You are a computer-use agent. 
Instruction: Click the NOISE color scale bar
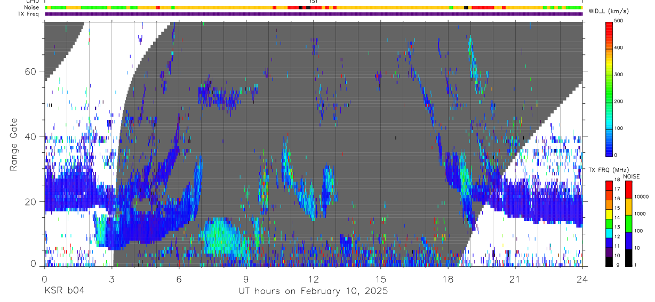(629, 224)
